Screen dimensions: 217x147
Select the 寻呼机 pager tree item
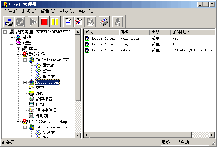(x=42, y=115)
